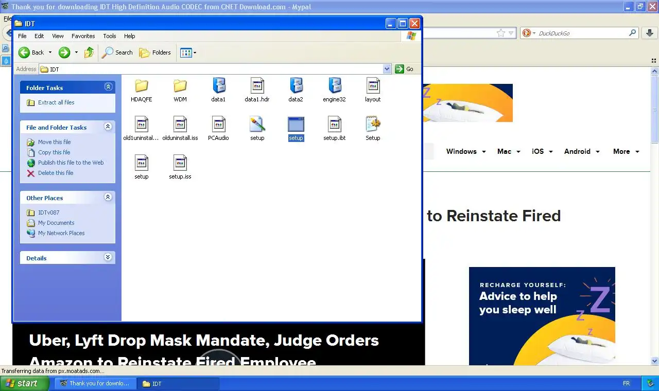This screenshot has width=659, height=391.
Task: Open the Edit menu
Action: point(39,36)
